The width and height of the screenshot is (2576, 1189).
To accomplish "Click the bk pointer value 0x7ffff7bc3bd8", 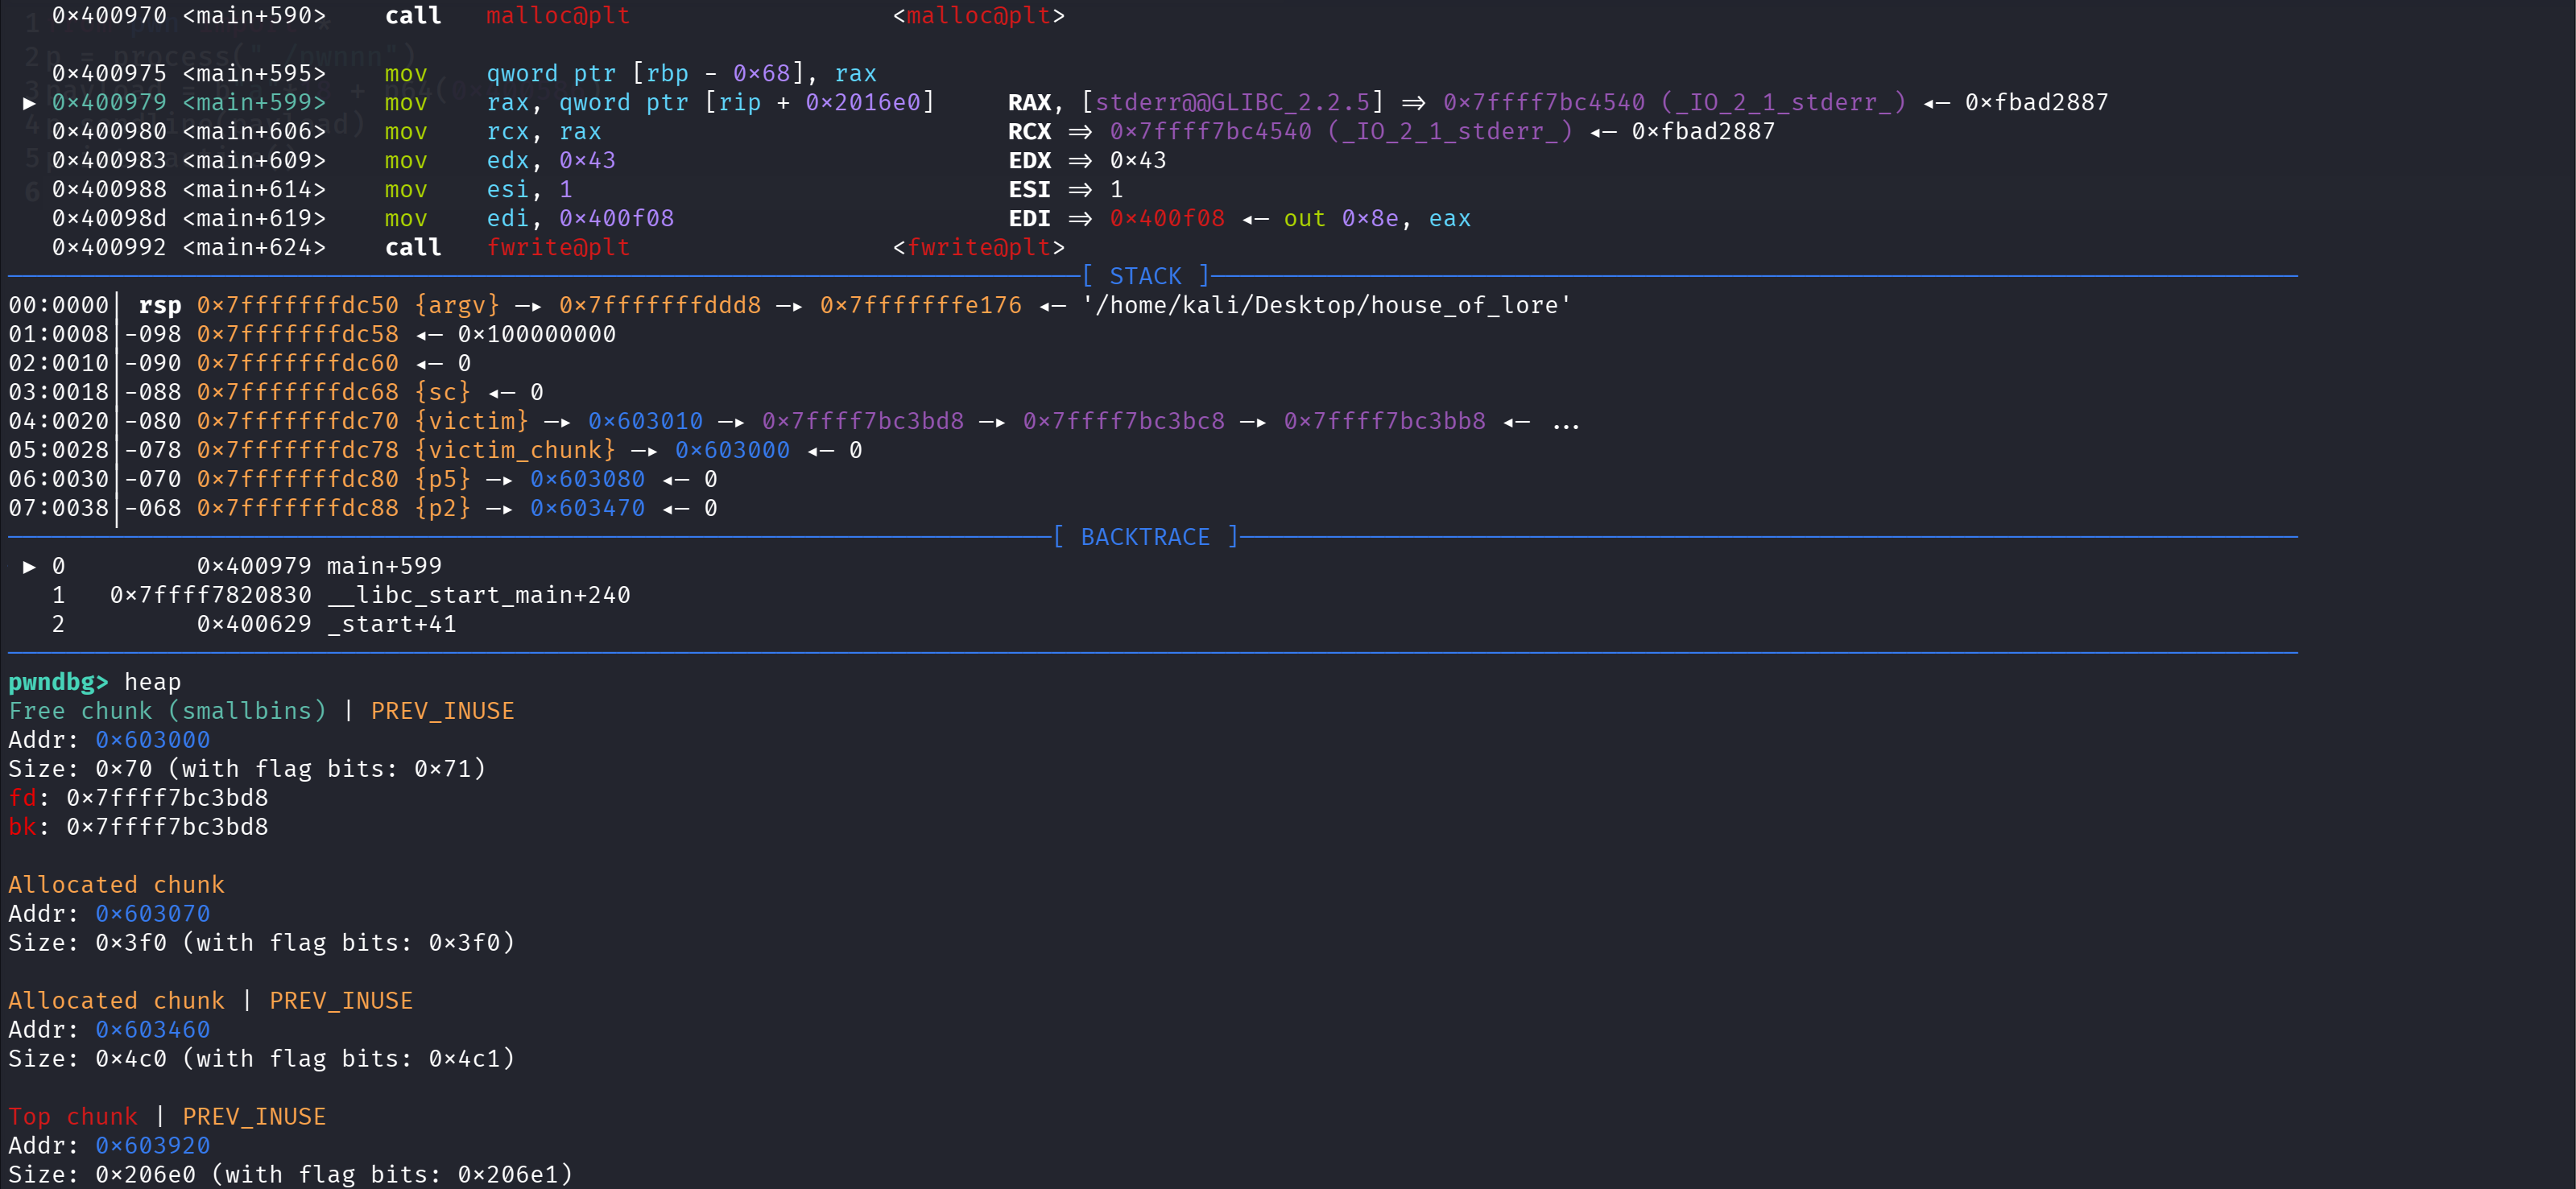I will 167,827.
